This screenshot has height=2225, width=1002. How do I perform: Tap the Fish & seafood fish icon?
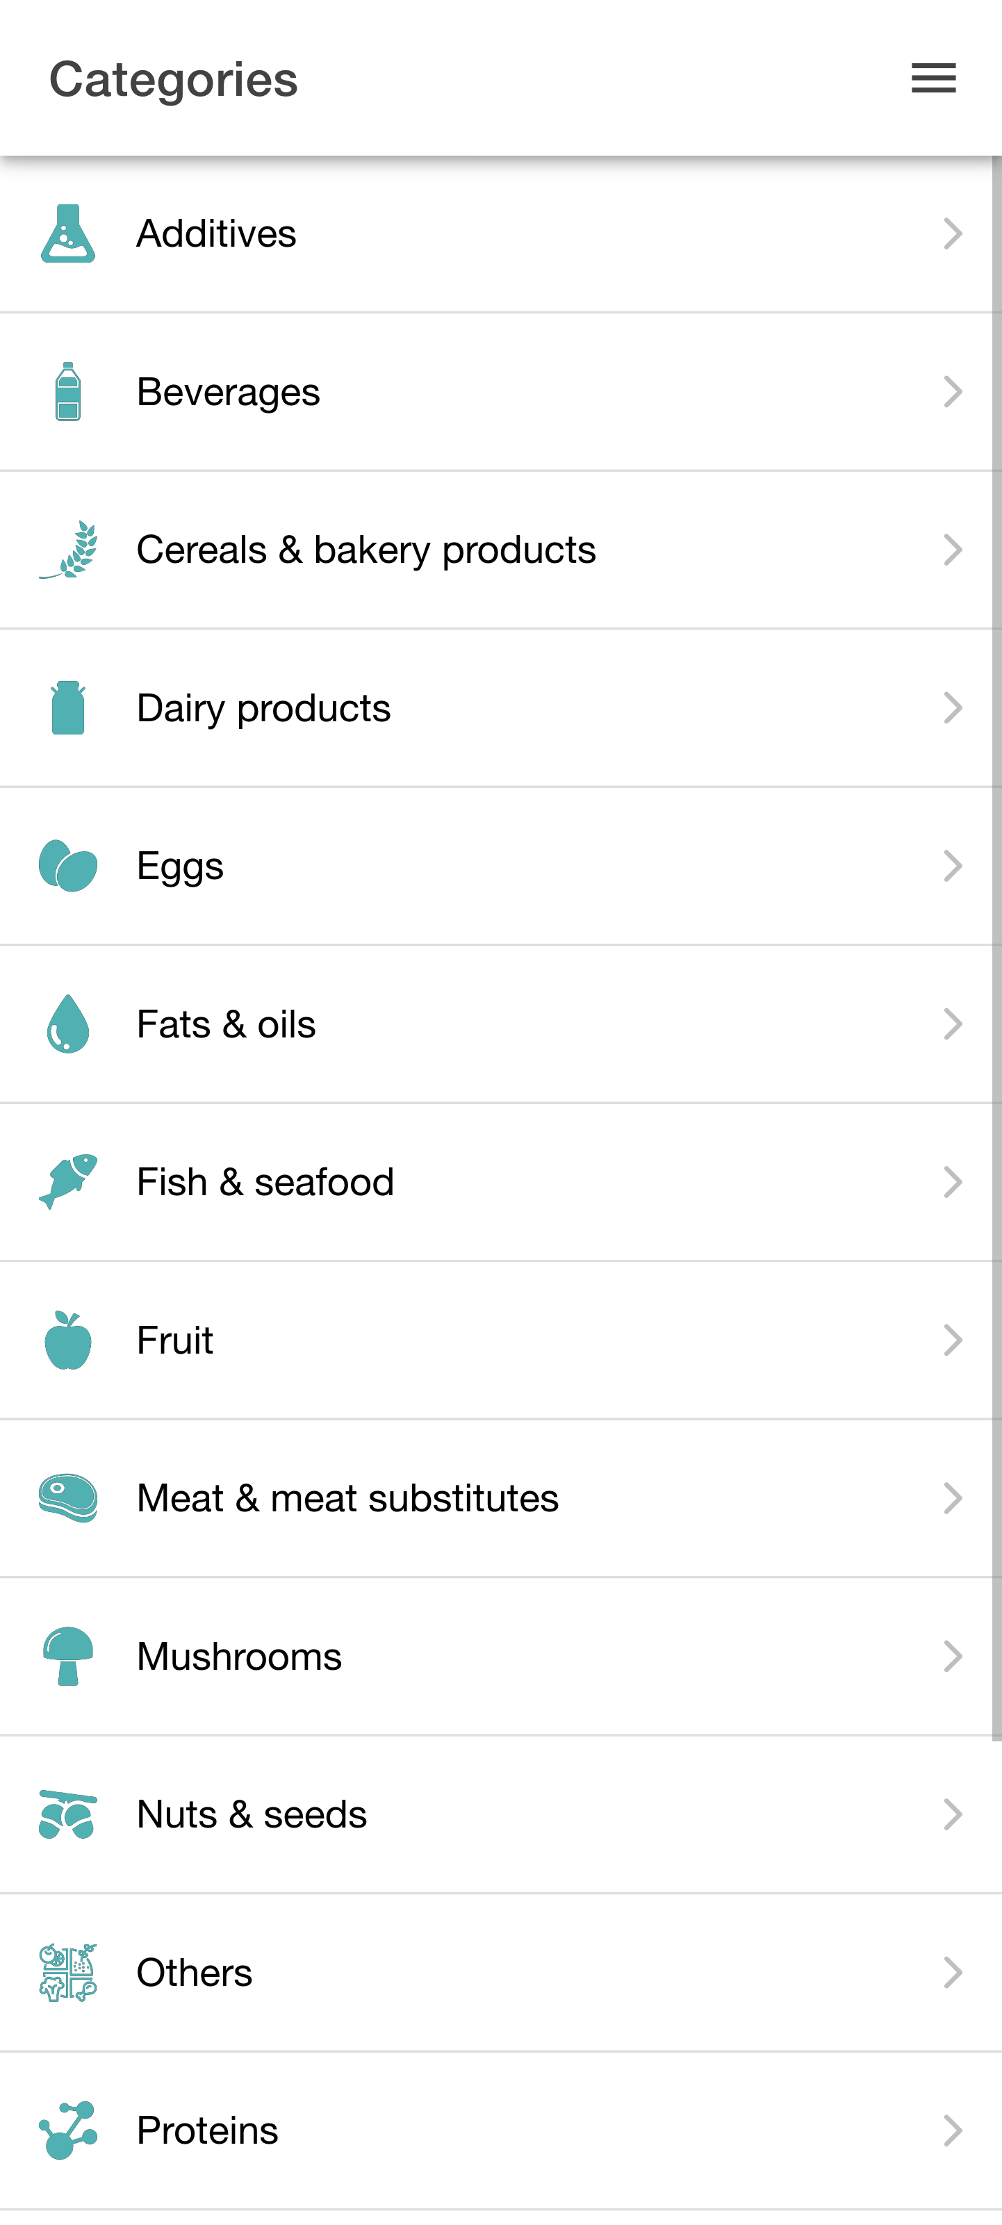click(x=68, y=1181)
